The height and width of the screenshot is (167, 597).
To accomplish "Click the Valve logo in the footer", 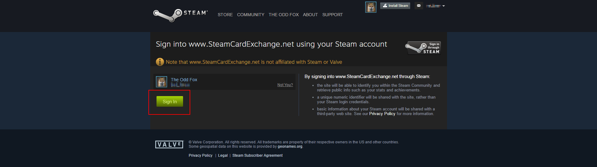I will pyautogui.click(x=169, y=144).
